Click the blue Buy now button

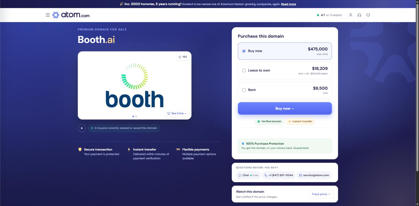click(285, 108)
